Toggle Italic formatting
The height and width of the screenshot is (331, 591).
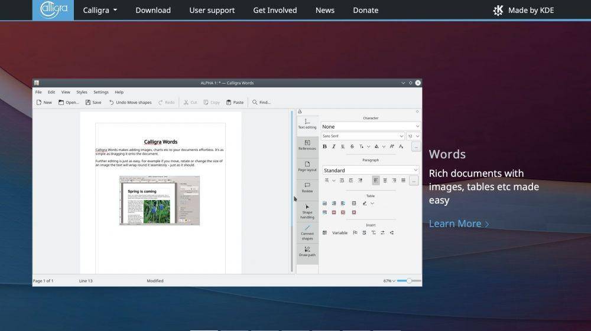pos(333,147)
